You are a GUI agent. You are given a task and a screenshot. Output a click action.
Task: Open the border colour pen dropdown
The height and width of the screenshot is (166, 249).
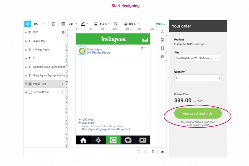[84, 24]
